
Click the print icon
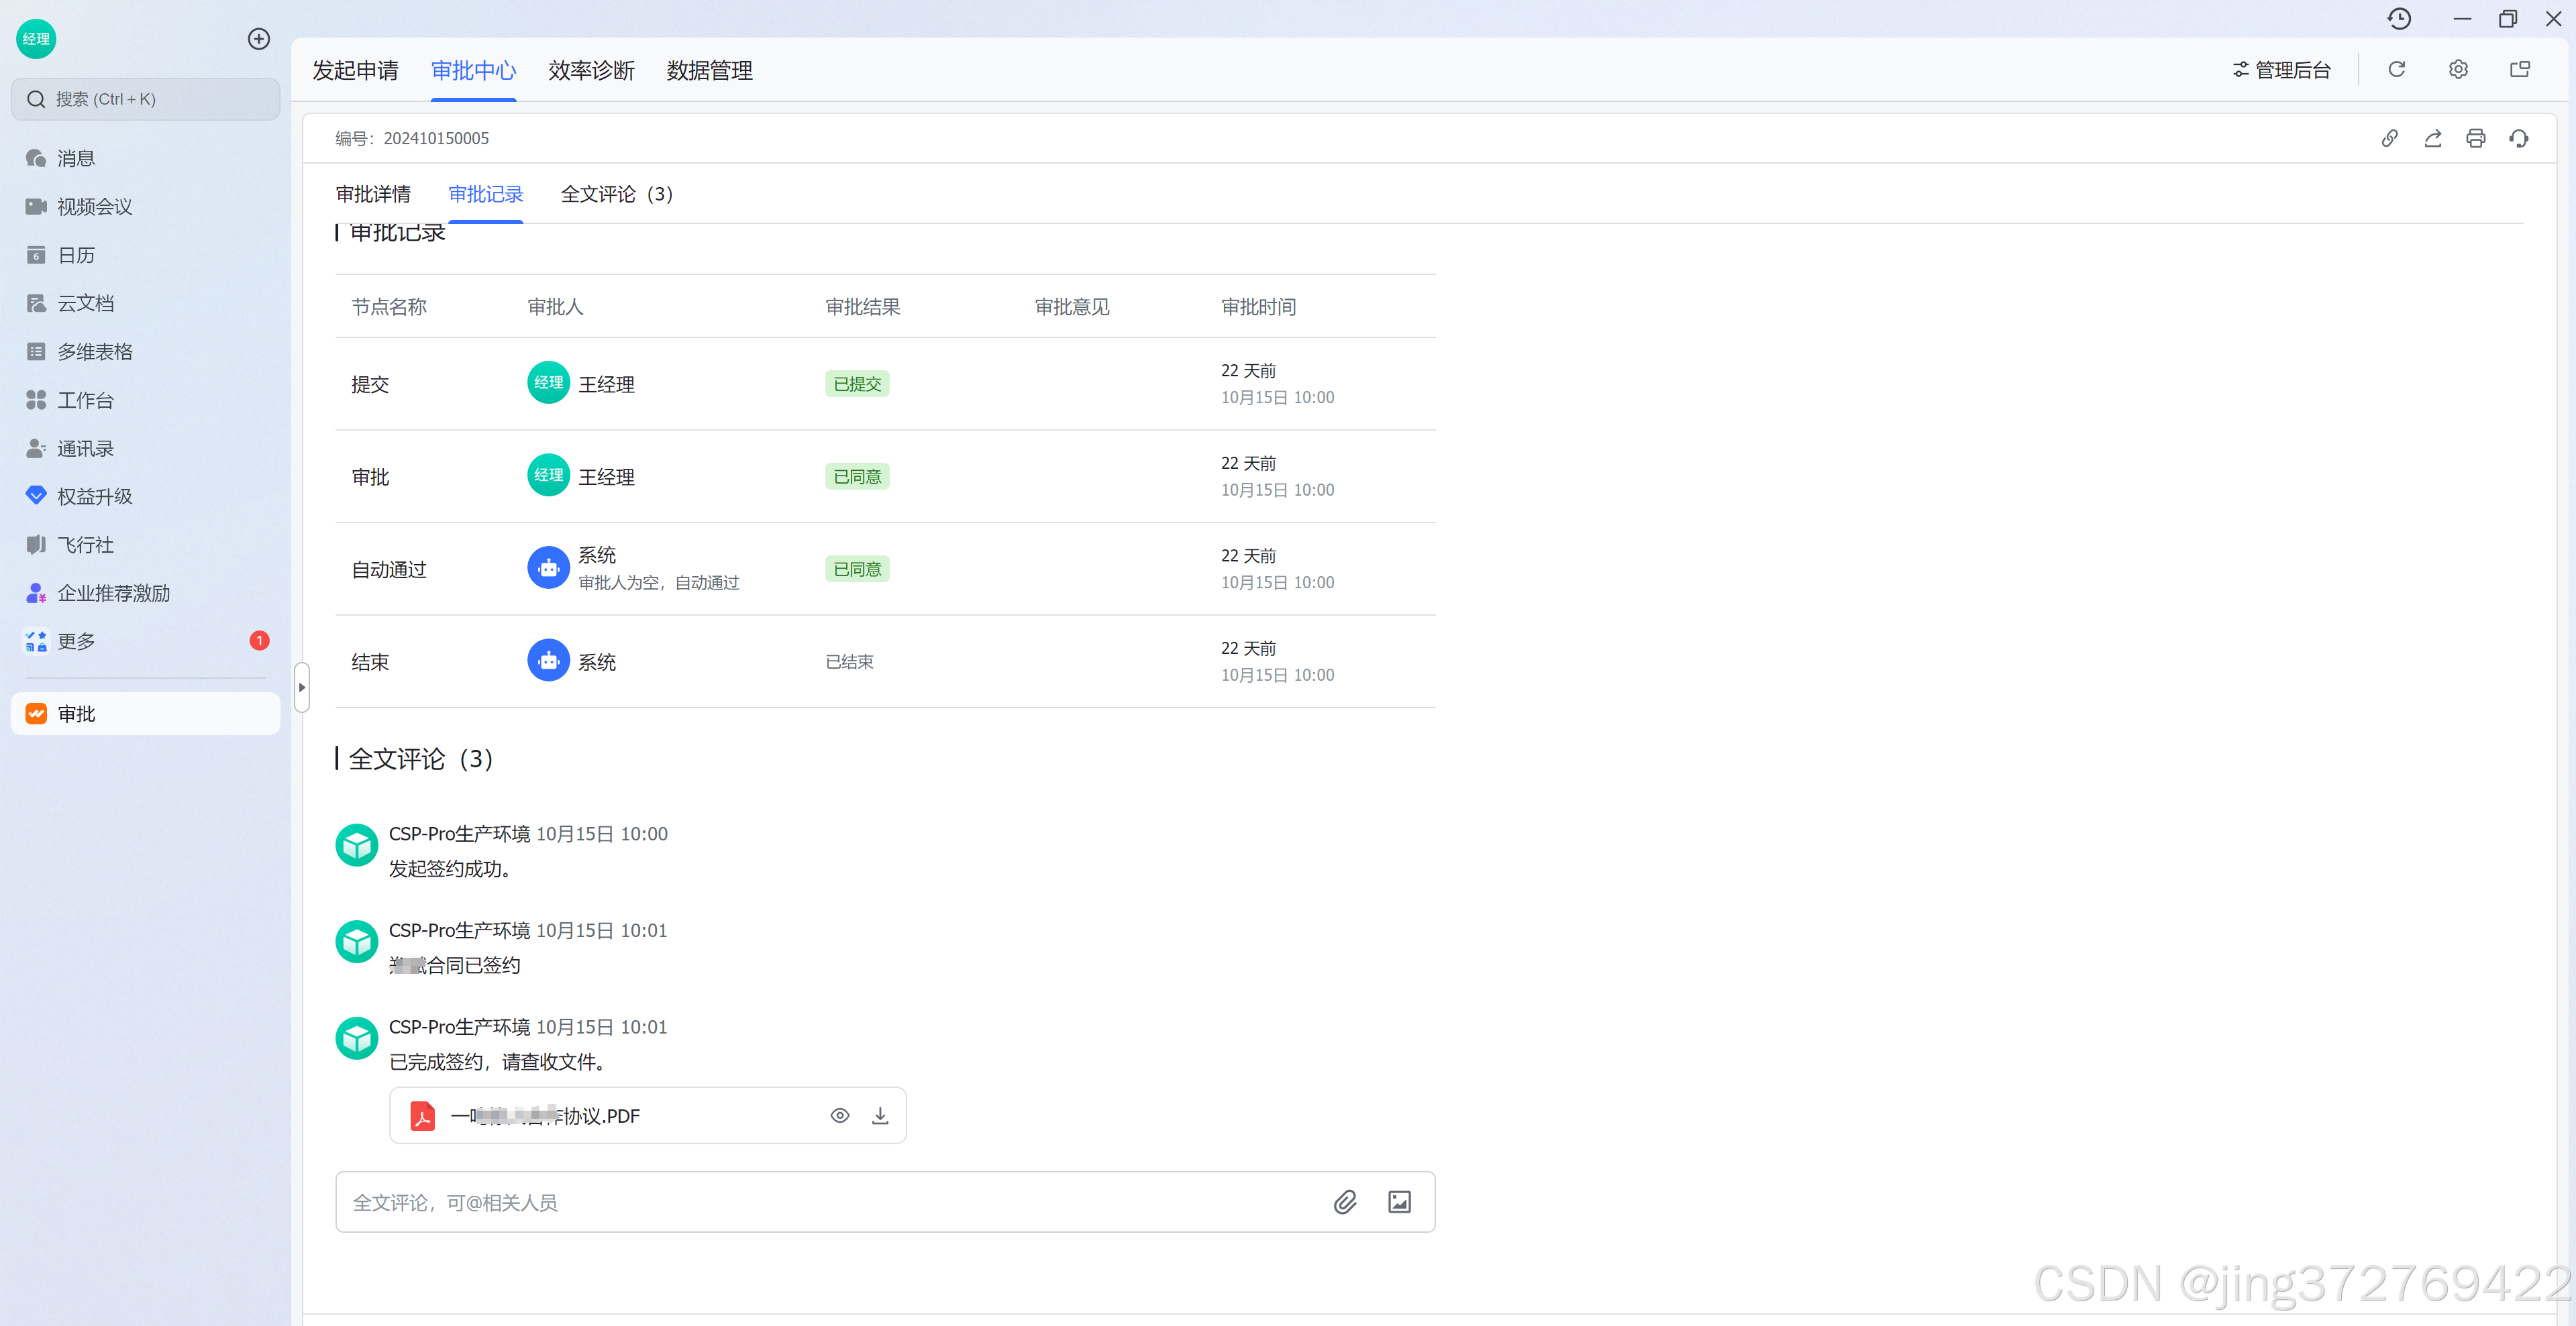[2475, 138]
